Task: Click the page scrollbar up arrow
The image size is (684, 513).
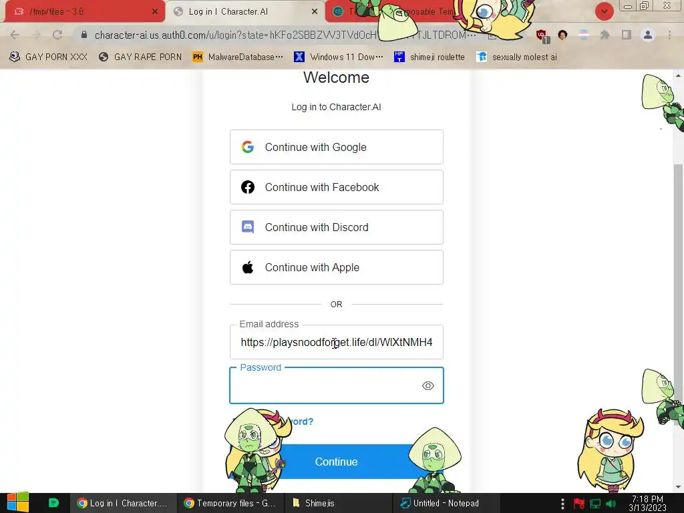Action: click(x=678, y=76)
